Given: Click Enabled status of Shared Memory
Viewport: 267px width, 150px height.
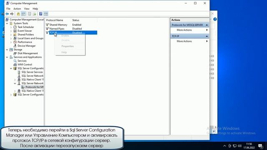Looking at the screenshot, I should point(77,25).
